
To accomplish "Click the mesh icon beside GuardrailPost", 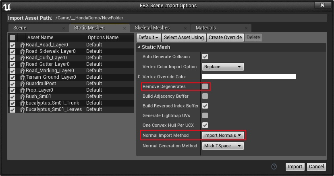I will coord(22,84).
